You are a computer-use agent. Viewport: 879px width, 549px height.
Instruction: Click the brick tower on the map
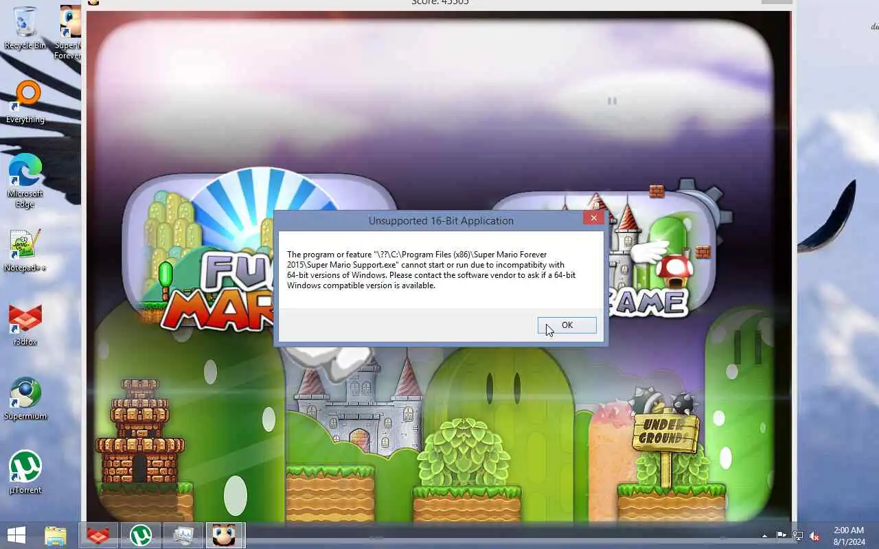point(140,431)
